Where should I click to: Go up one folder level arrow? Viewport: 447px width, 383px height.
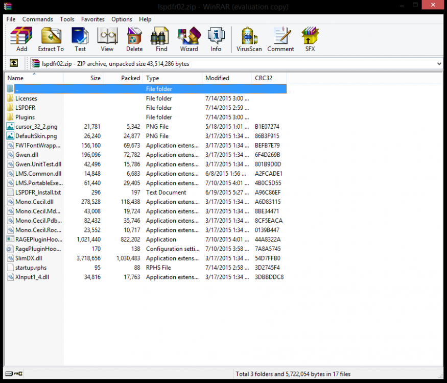coord(14,63)
